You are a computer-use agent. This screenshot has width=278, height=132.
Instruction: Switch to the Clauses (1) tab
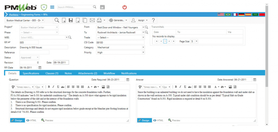[52, 73]
